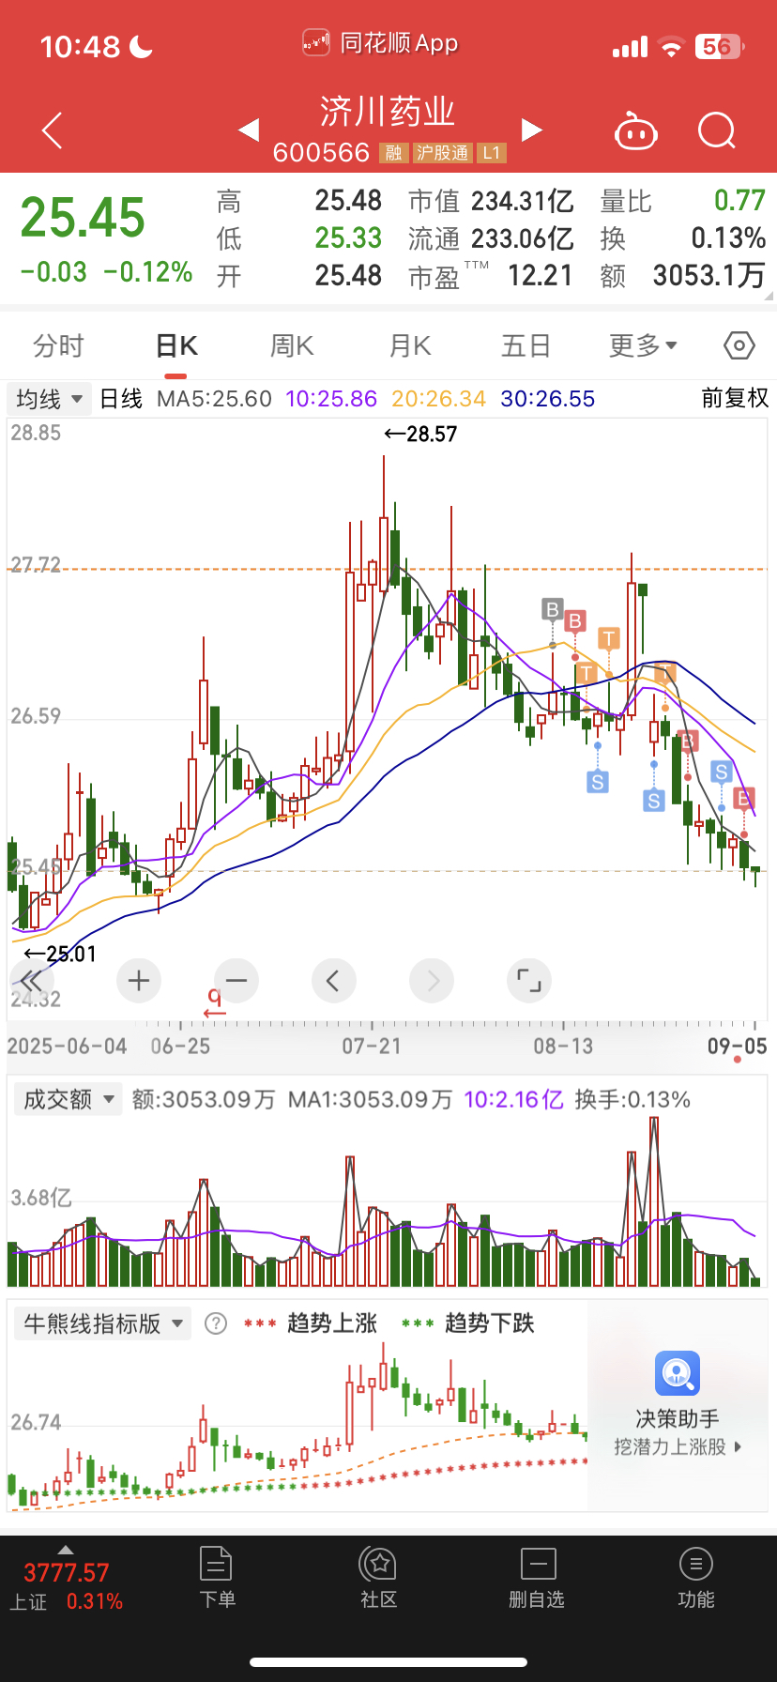Tap current price 25.45

point(83,218)
